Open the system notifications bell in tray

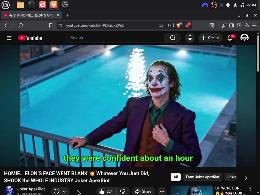[x=235, y=5]
